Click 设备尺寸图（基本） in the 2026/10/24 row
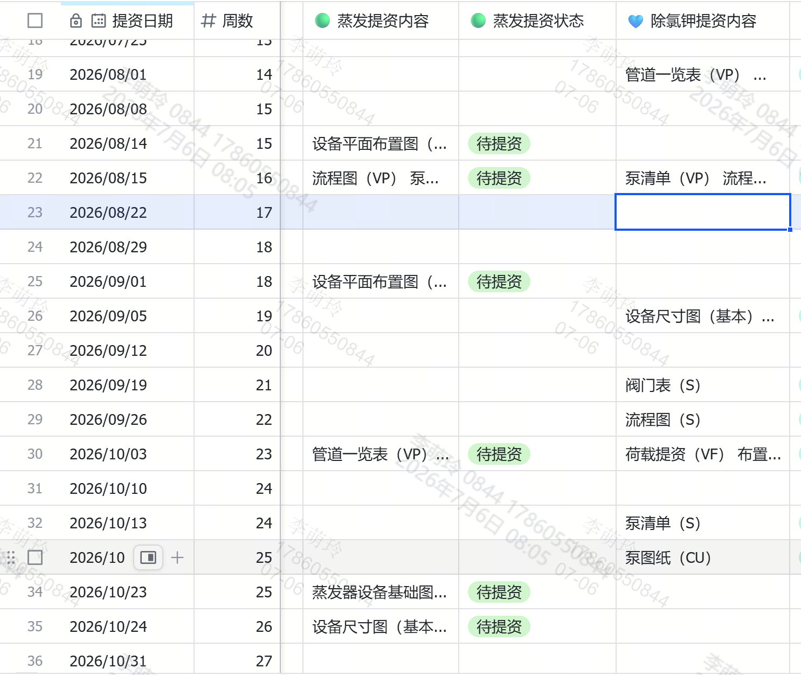 click(x=379, y=626)
